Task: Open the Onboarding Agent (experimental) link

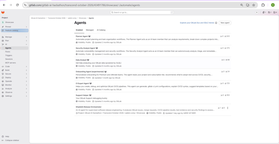Action: click(90, 72)
